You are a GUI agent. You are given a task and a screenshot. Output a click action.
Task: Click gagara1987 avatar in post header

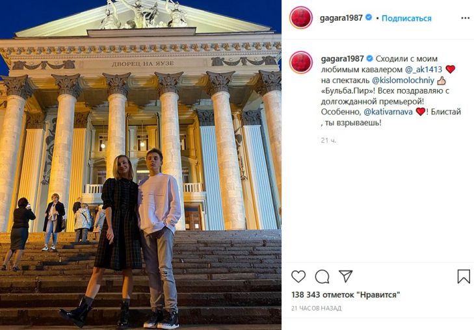click(301, 18)
